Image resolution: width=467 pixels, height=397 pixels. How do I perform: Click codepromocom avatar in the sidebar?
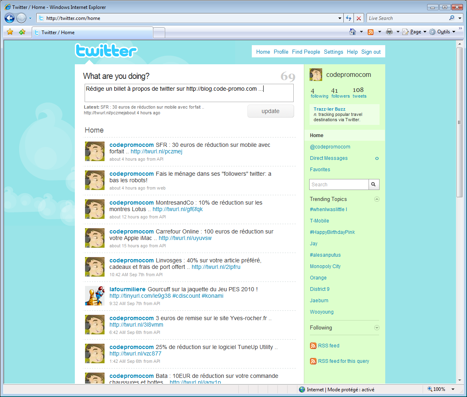316,75
